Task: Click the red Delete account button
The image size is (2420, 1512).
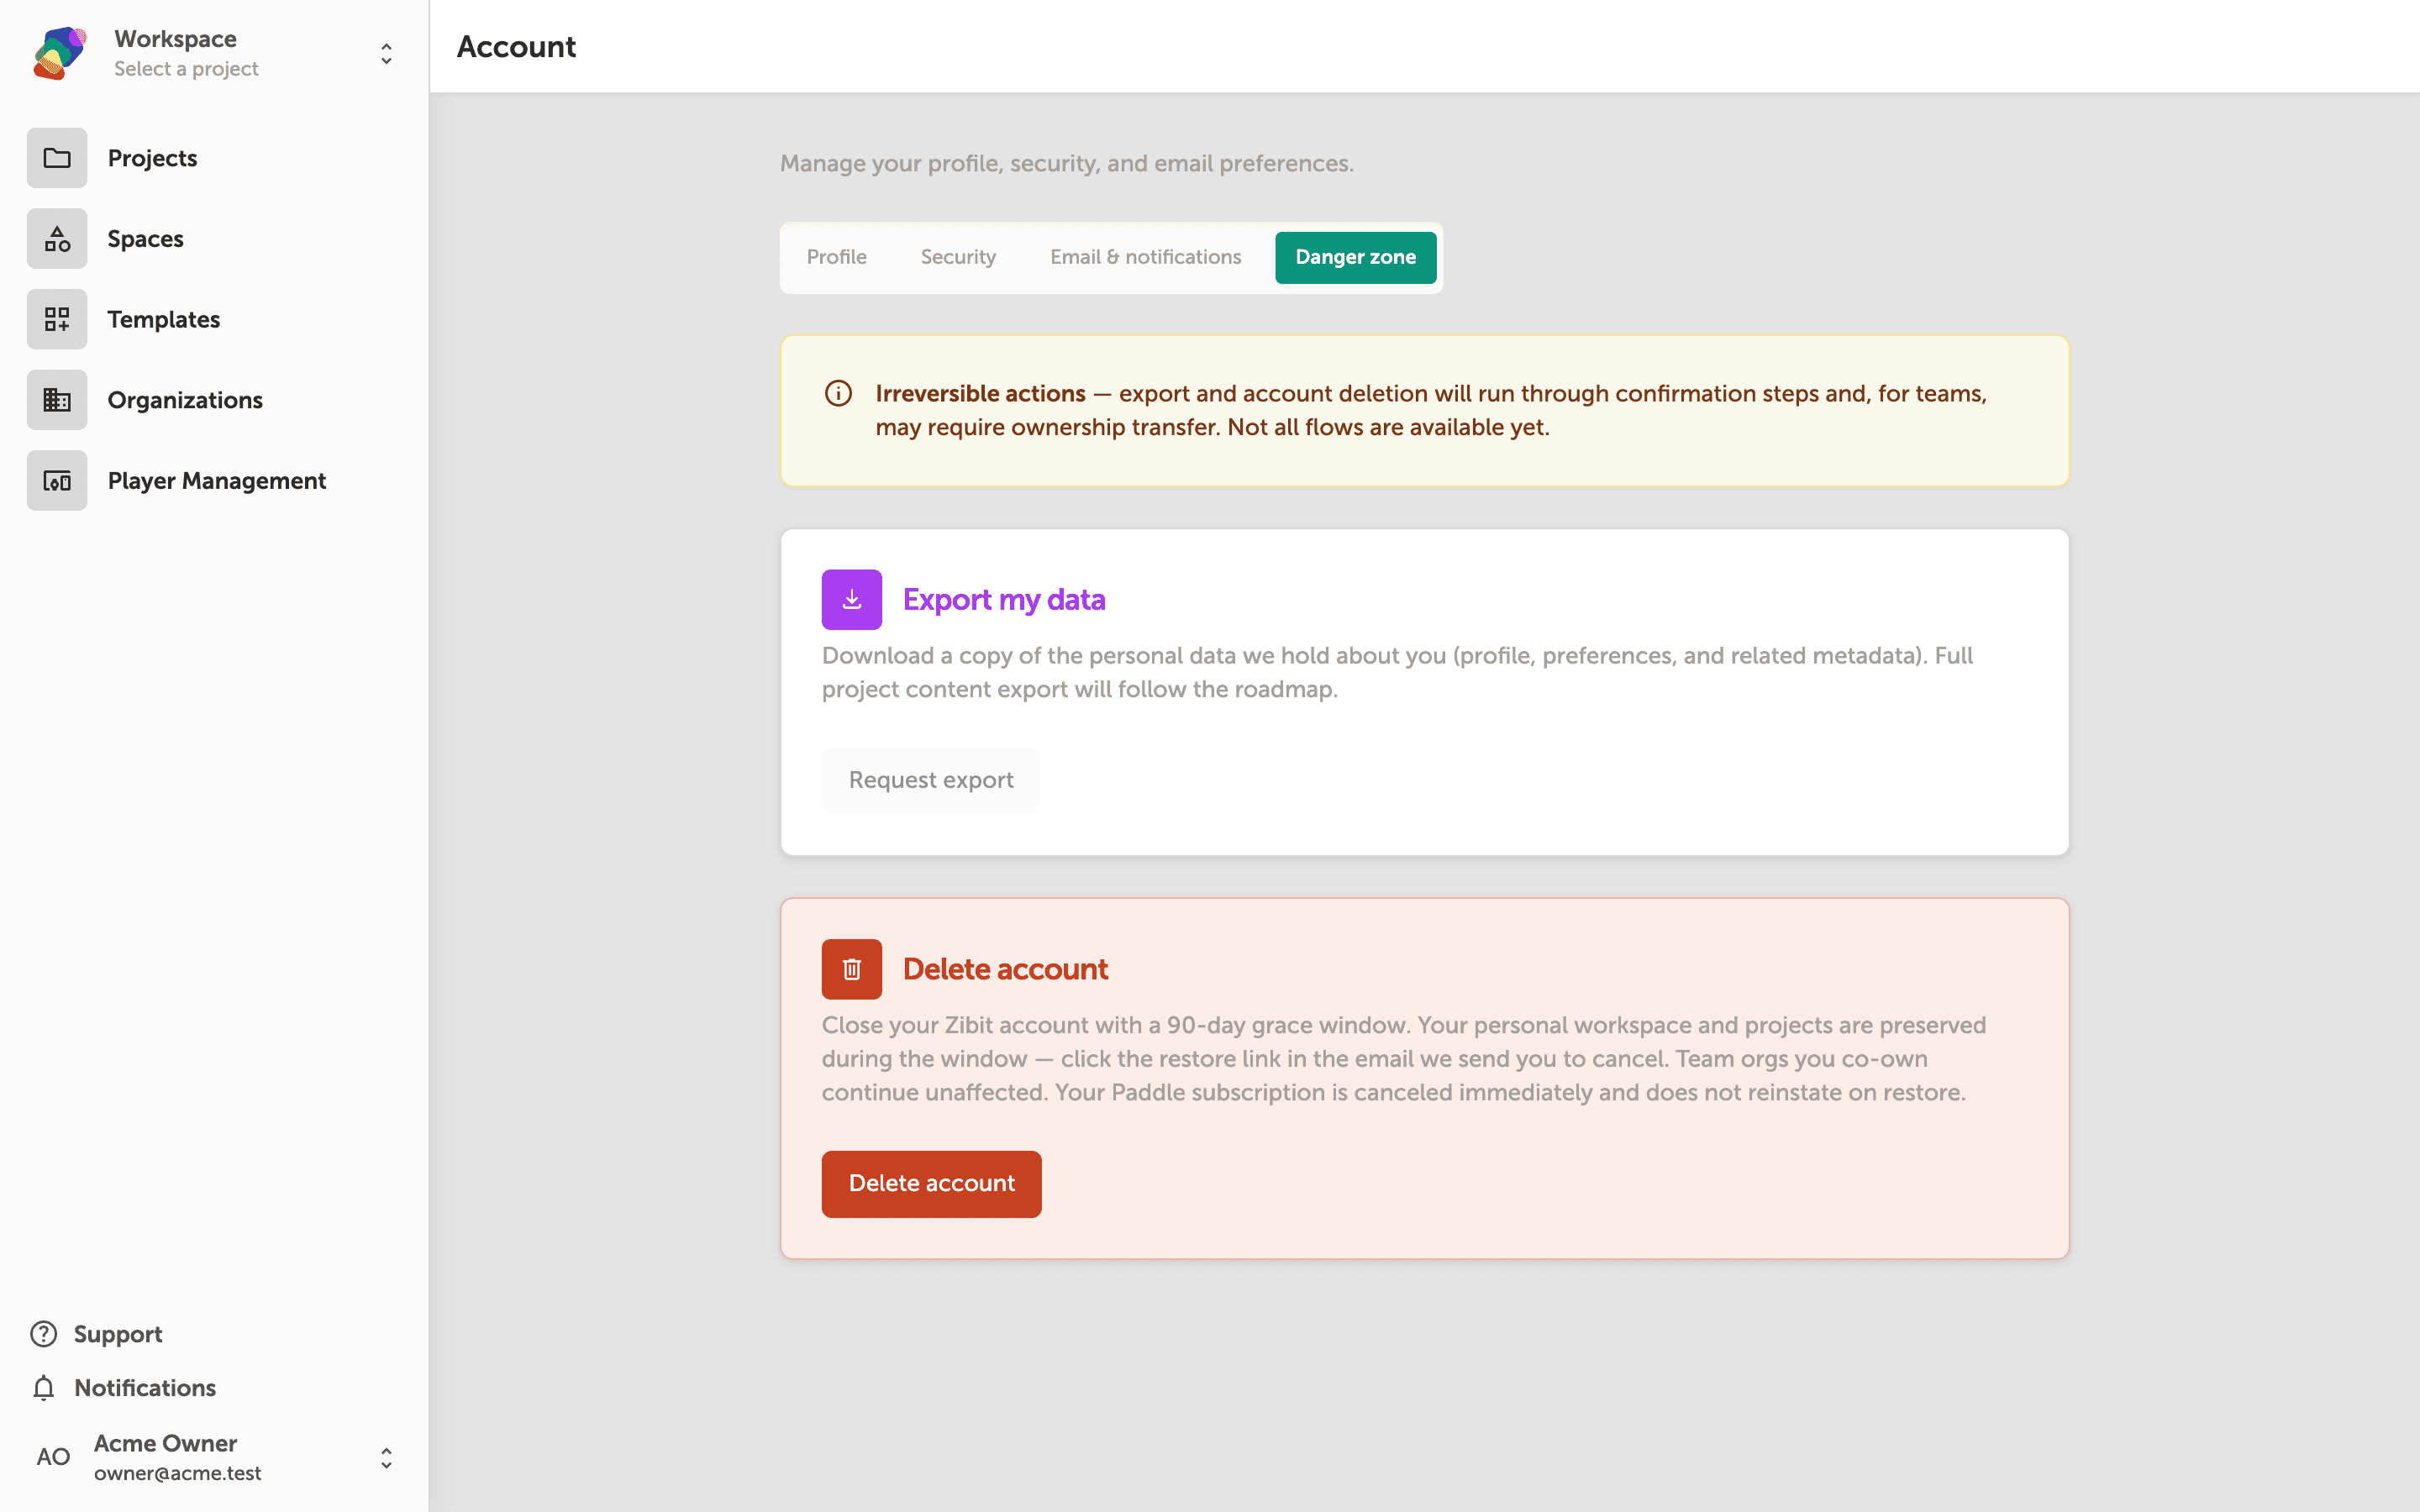Action: click(932, 1184)
